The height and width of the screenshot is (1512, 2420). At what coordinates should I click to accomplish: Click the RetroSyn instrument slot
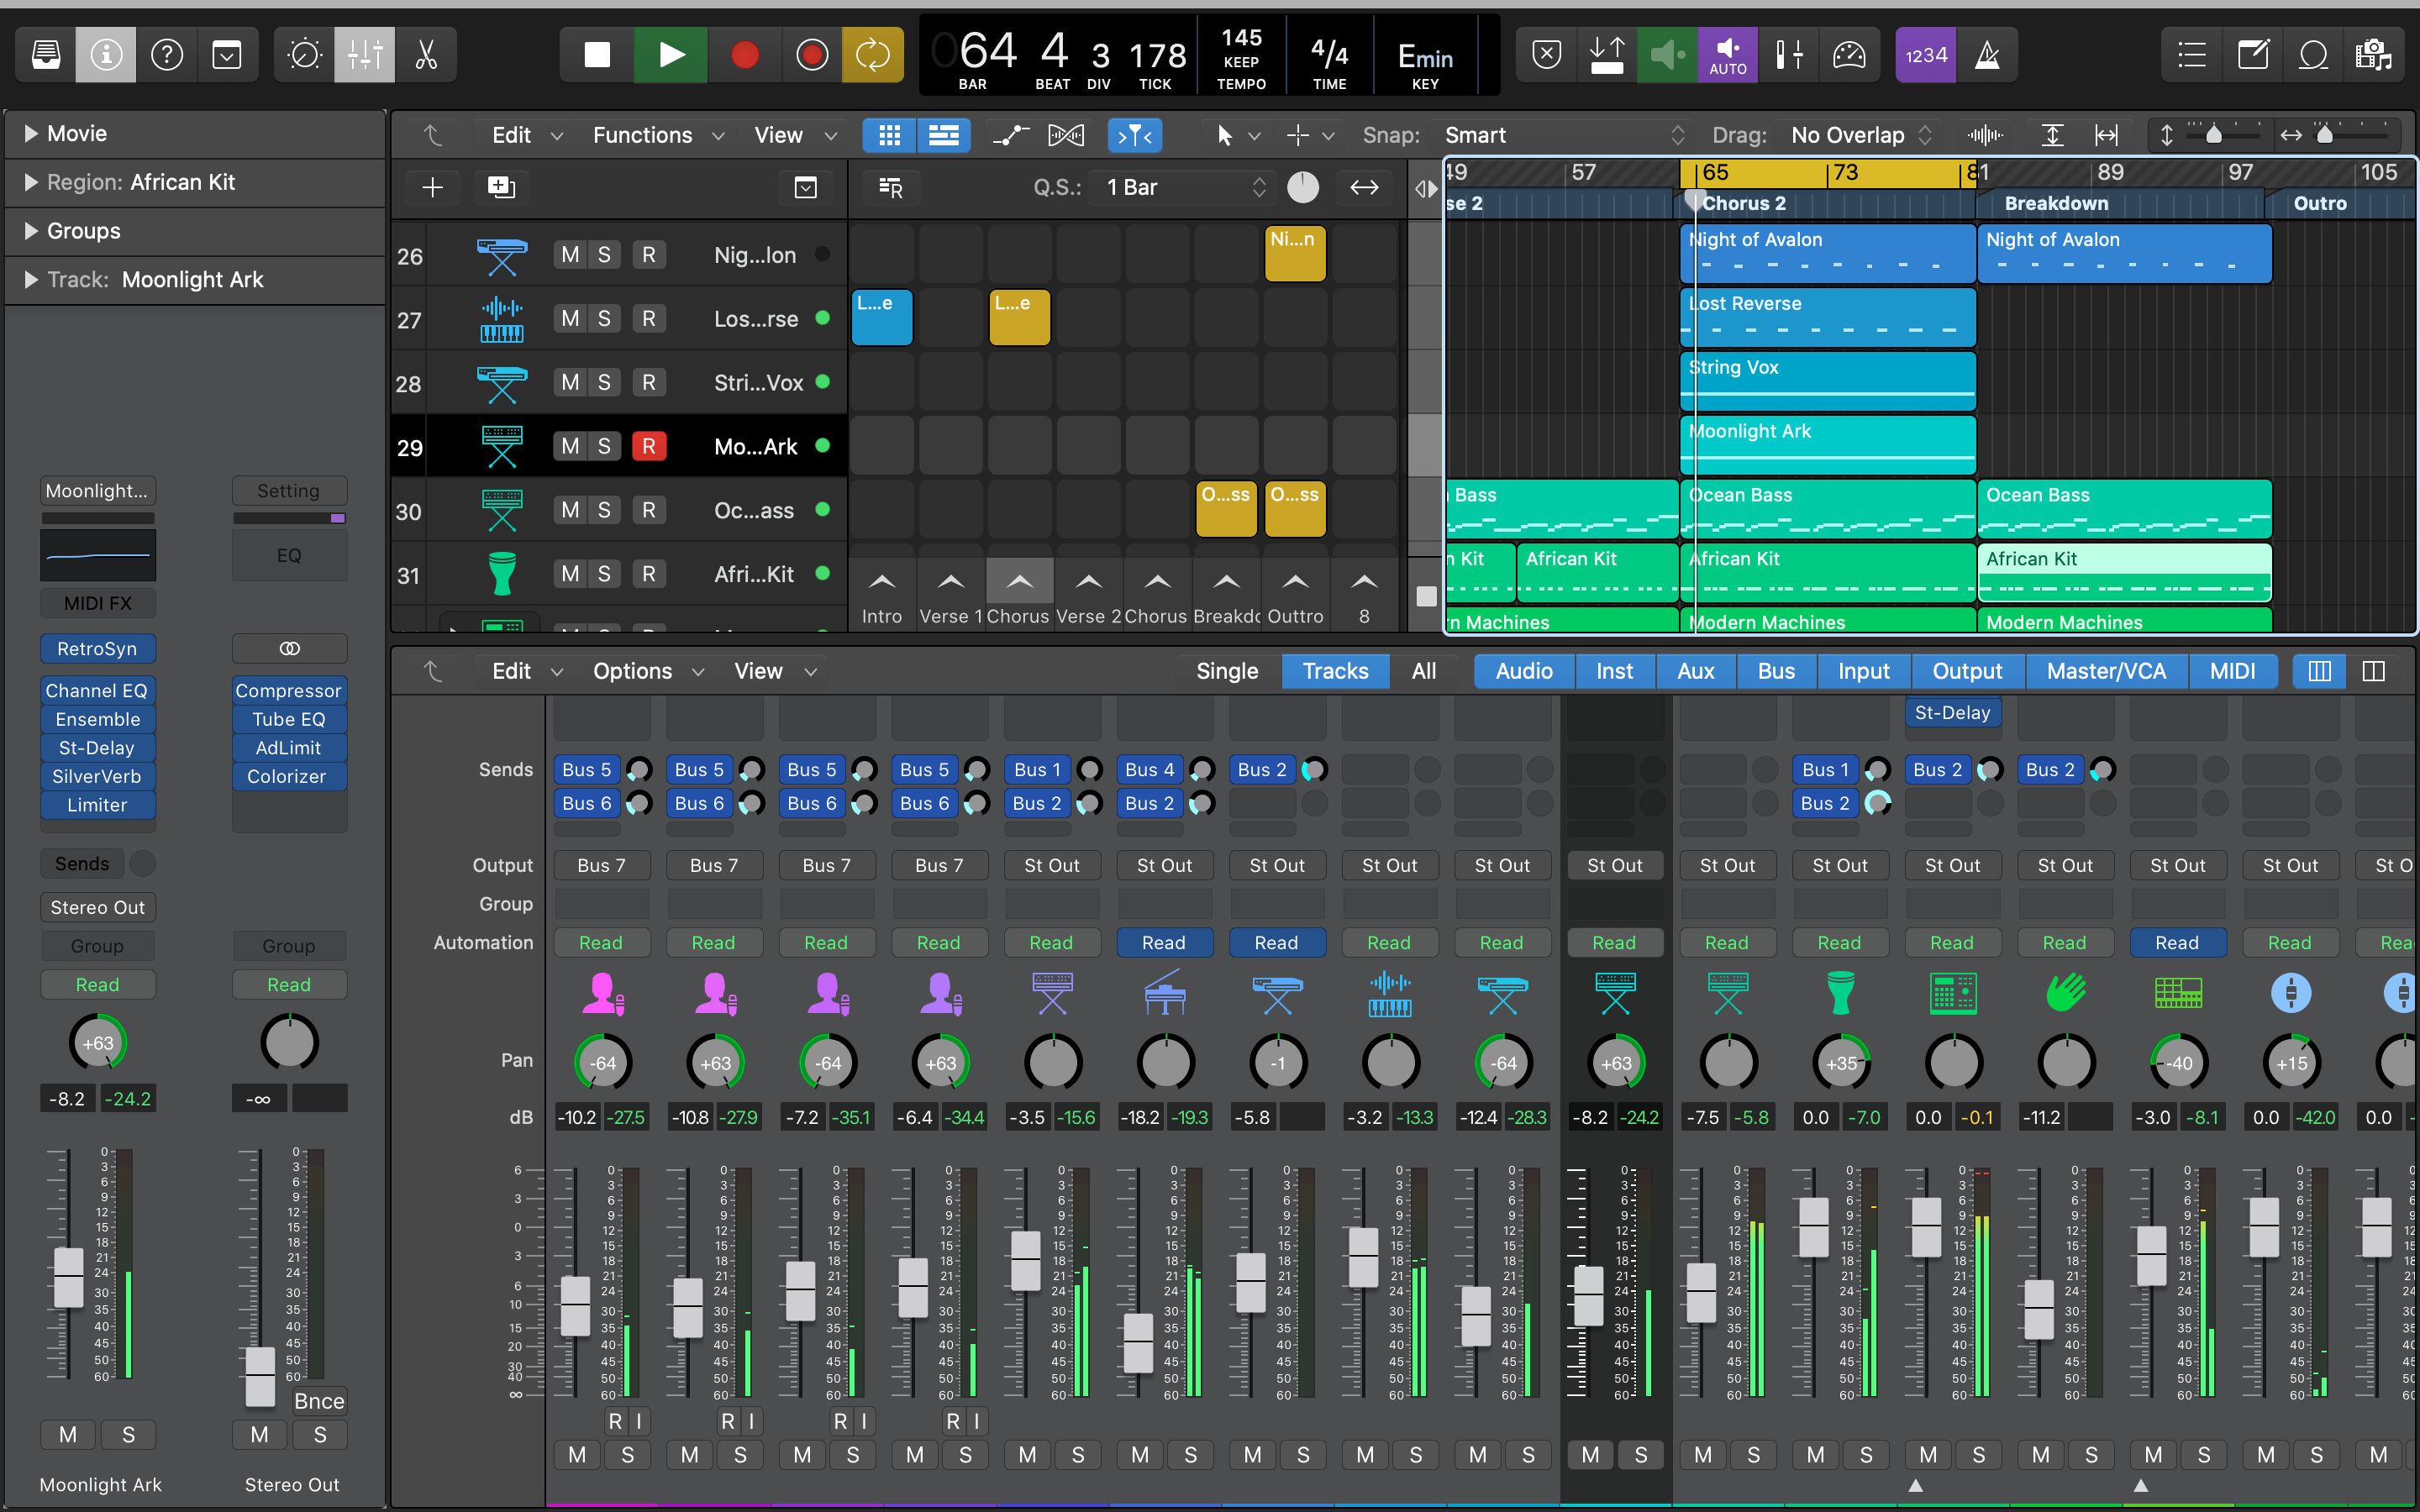pos(97,648)
